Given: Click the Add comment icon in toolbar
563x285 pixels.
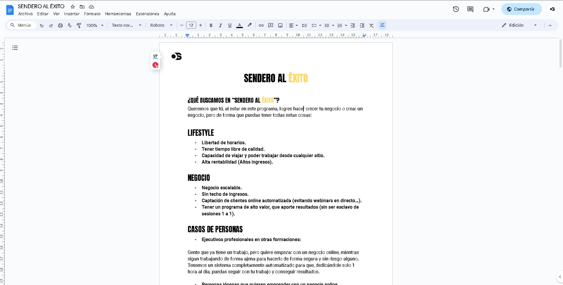Looking at the screenshot, I should tap(271, 25).
